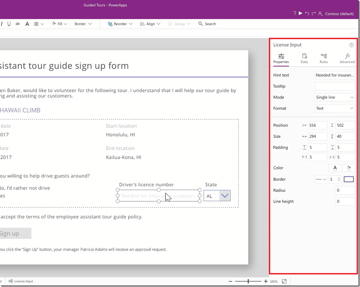Toggle underline formatting in toolbar
Image resolution: width=360 pixels, height=287 pixels.
pos(9,24)
